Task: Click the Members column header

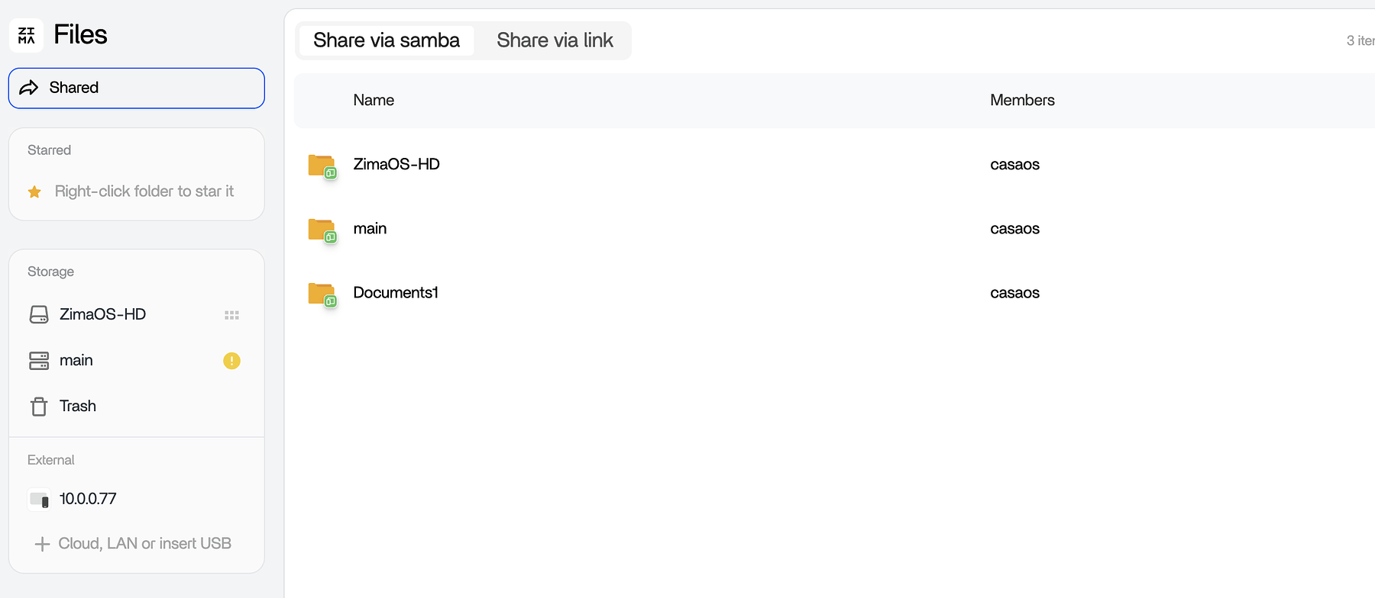Action: [1022, 100]
